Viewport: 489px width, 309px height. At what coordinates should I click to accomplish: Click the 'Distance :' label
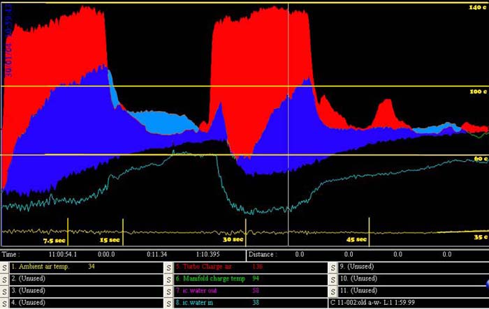click(x=262, y=255)
